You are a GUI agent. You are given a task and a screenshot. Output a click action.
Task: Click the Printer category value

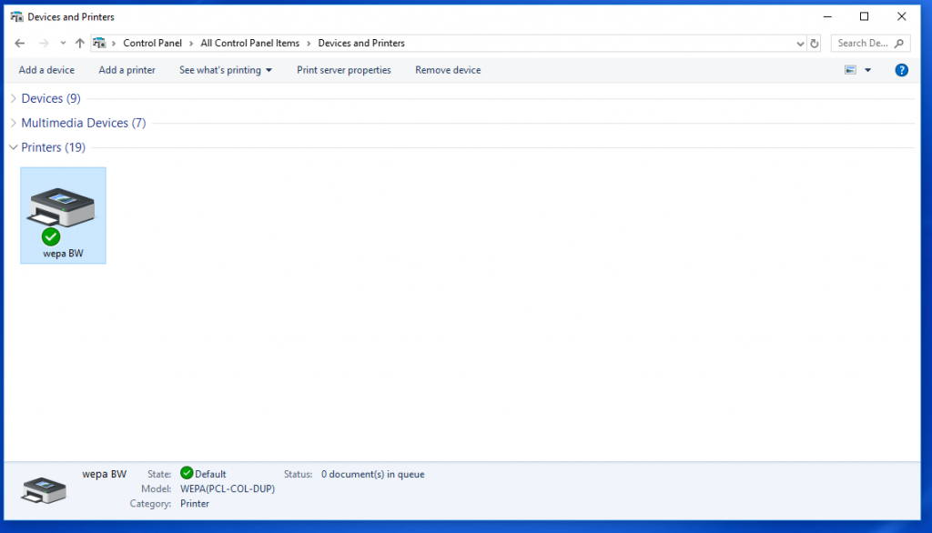pos(195,503)
